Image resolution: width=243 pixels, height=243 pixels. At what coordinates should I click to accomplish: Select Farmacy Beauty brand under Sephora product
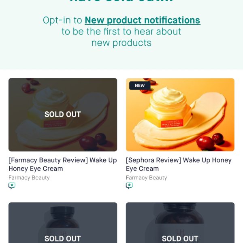click(x=147, y=178)
